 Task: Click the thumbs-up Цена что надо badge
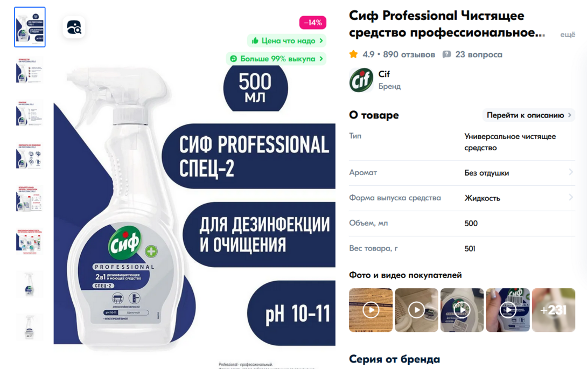(x=286, y=40)
